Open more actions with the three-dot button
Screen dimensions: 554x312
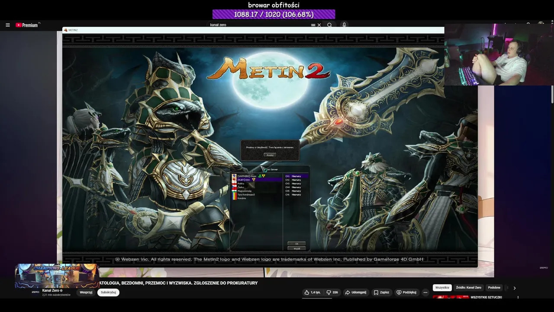(x=425, y=292)
